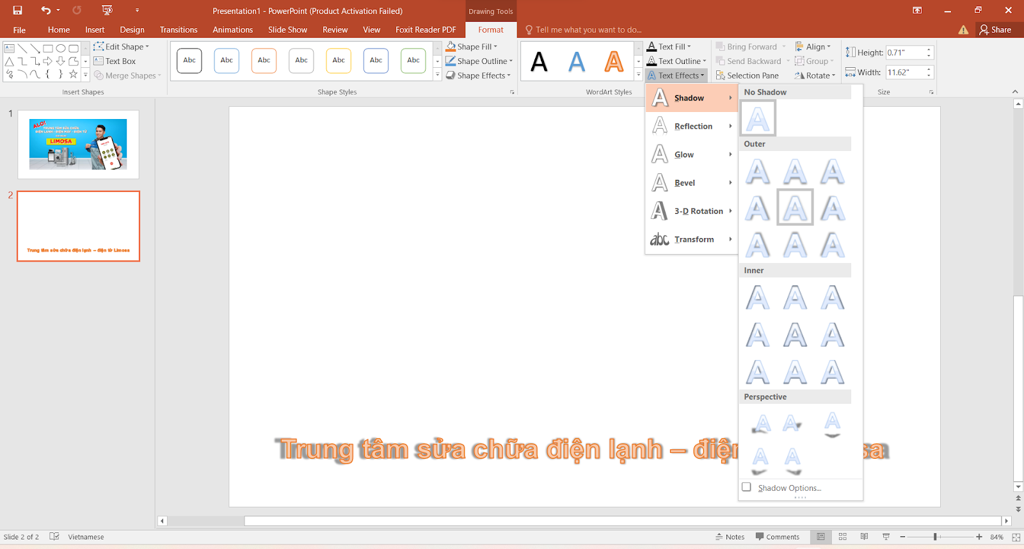Expand the Shape Styles gallery more arrow

coord(438,75)
